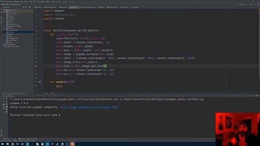Start debugging with the Debug bug icon

[250, 4]
